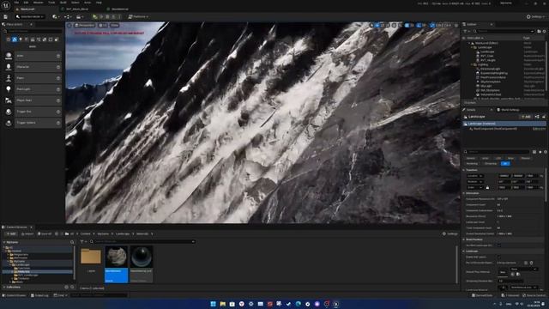Image resolution: width=549 pixels, height=309 pixels.
Task: Select the Visual Effects category in Place Actors
Action: coord(39,39)
